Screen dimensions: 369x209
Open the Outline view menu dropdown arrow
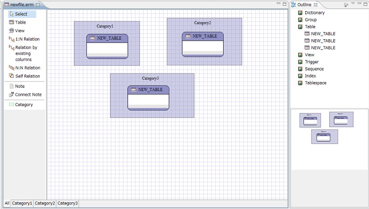pos(353,4)
